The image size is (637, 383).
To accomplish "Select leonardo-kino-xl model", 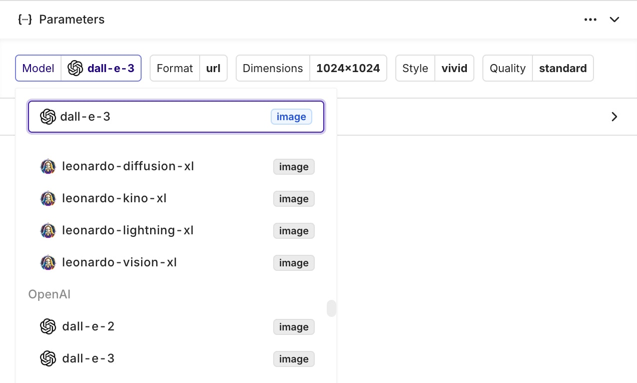I will 176,198.
